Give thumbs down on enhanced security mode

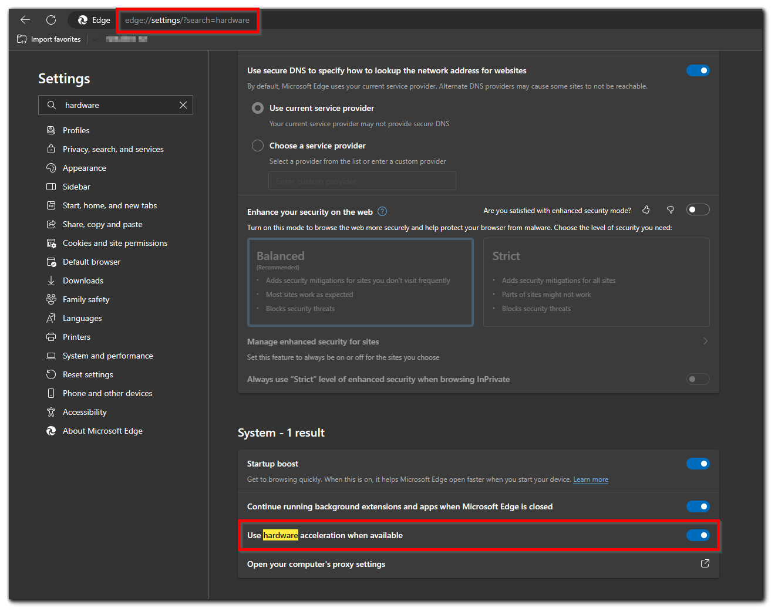670,209
